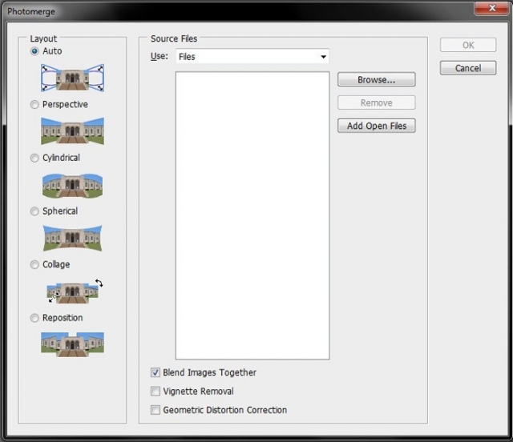Viewport: 513px width, 442px height.
Task: Click the Reposition layout preview image
Action: [72, 344]
